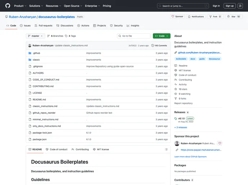This screenshot has width=248, height=185.
Task: Click the Sign up button
Action: pyautogui.click(x=230, y=6)
